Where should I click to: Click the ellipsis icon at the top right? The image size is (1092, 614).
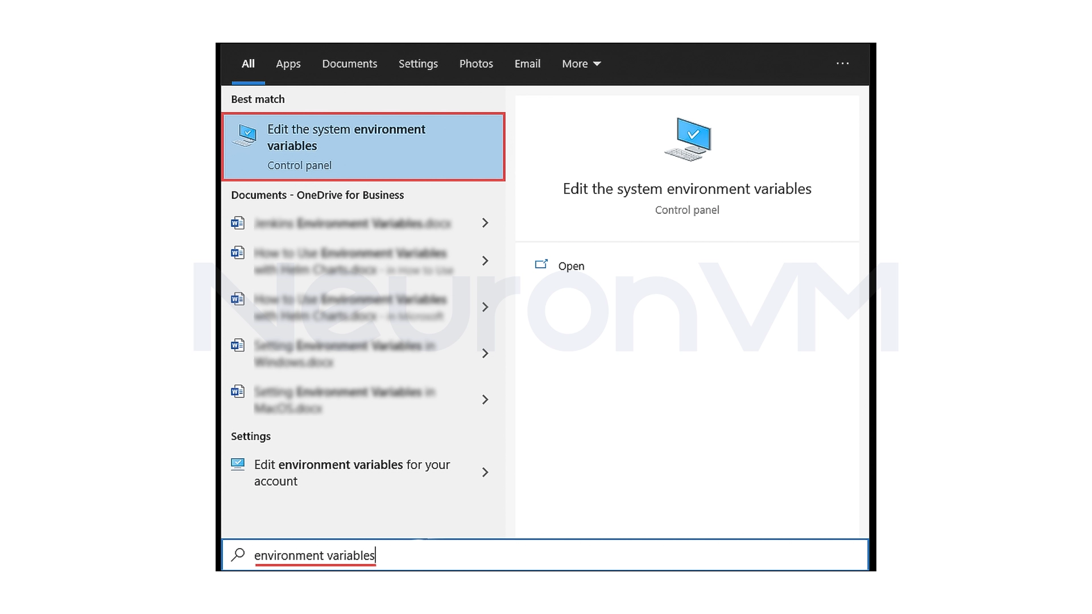843,64
